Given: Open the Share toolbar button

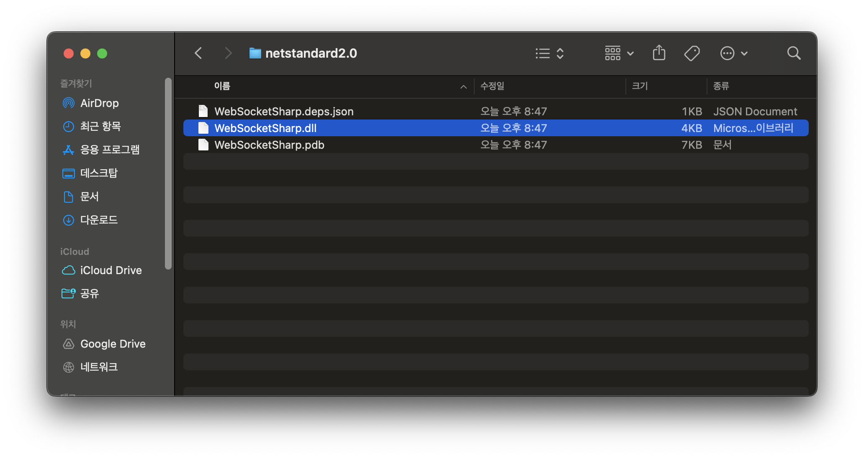Looking at the screenshot, I should coord(659,53).
